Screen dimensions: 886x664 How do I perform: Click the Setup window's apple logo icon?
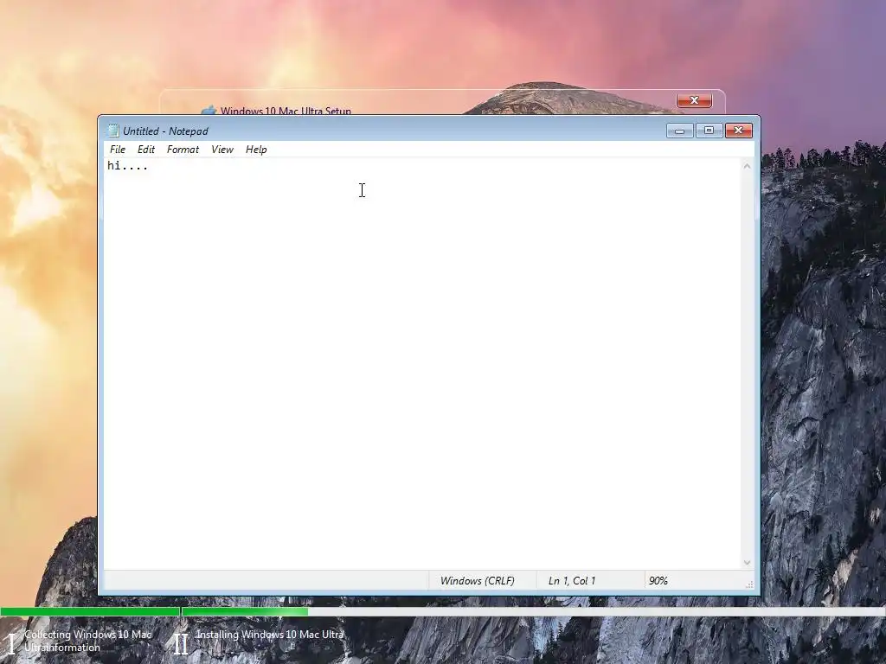(x=209, y=110)
